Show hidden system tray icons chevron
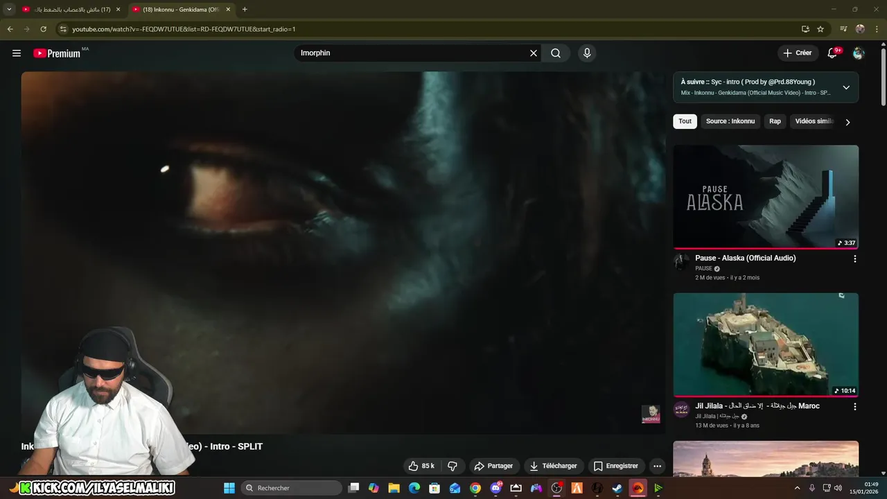 click(x=797, y=488)
